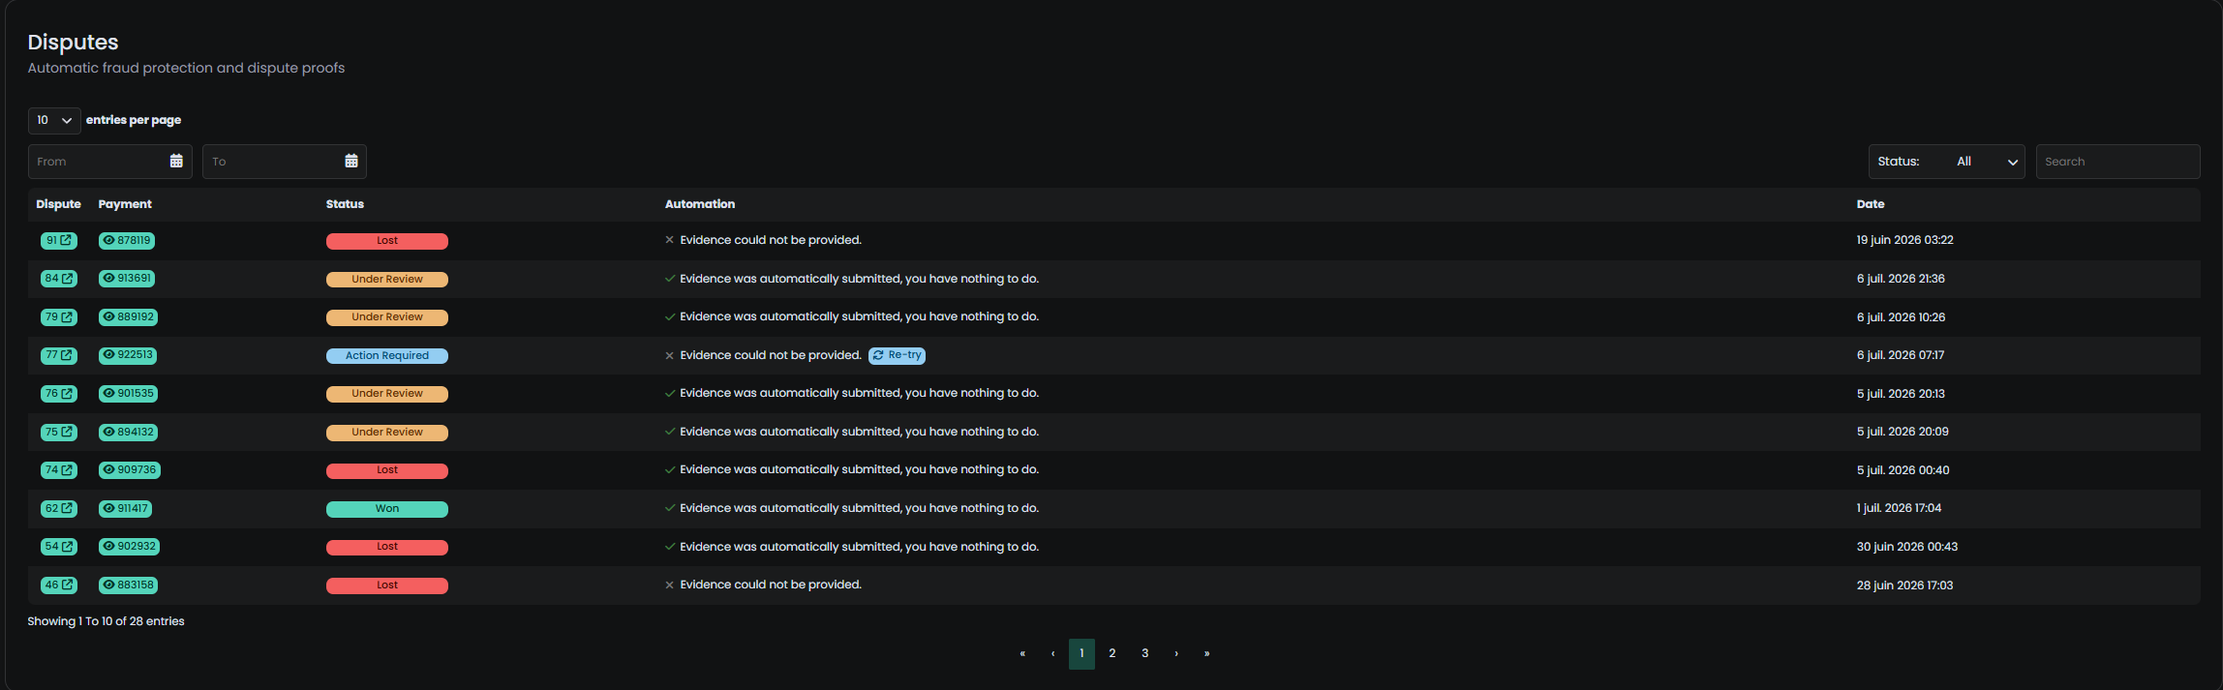Open the Status filter dropdown
The width and height of the screenshot is (2223, 690).
pyautogui.click(x=1946, y=162)
